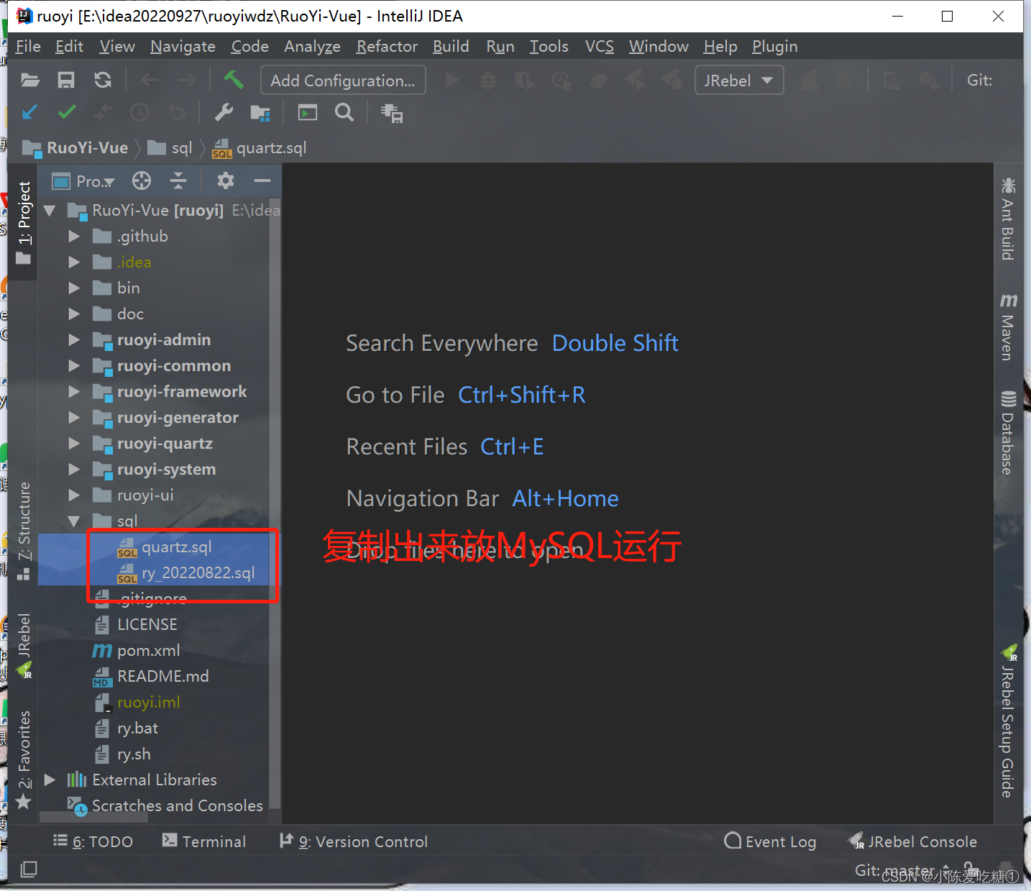Open the 6: TODO tool window
This screenshot has height=891, width=1031.
(x=93, y=841)
